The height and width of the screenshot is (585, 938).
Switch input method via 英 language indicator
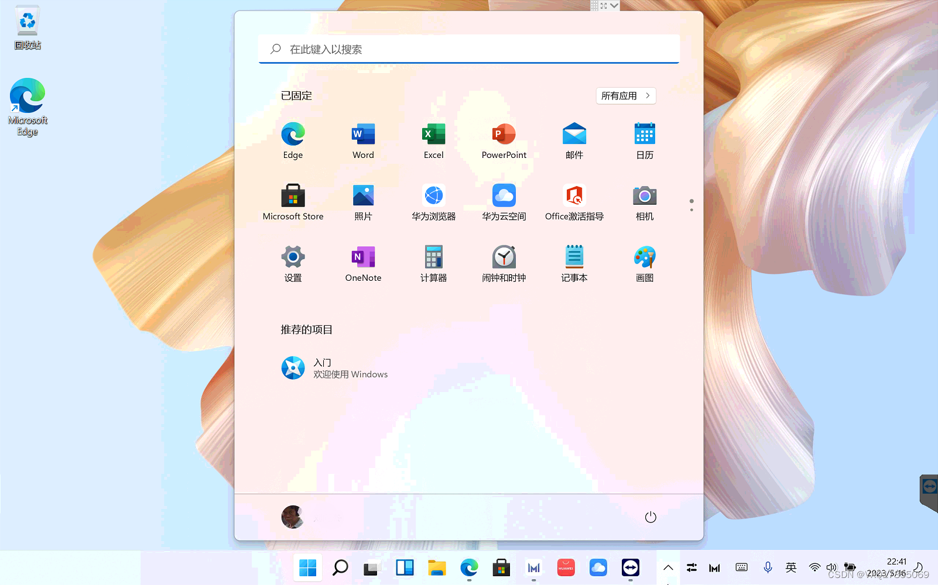tap(791, 567)
